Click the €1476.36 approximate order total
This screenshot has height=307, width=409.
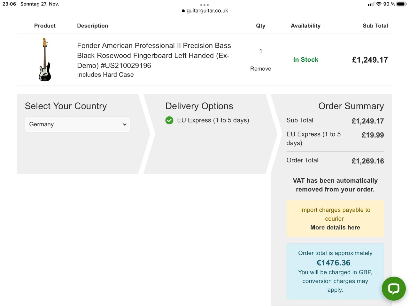click(333, 263)
